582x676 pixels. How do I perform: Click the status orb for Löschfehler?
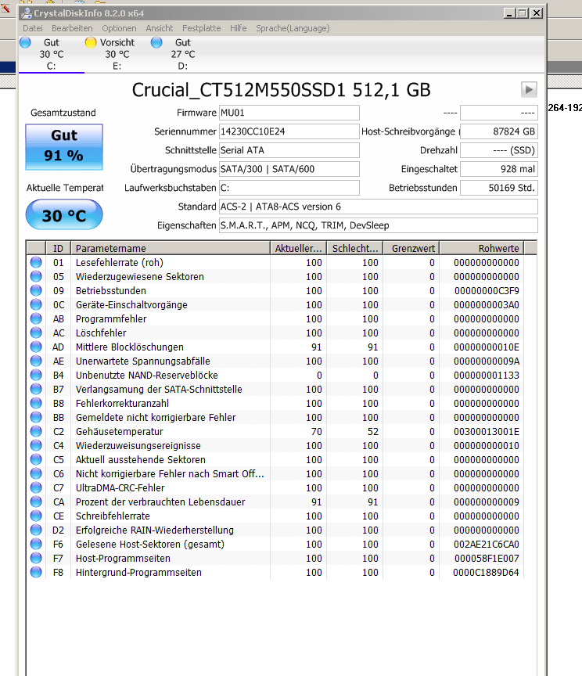coord(36,333)
